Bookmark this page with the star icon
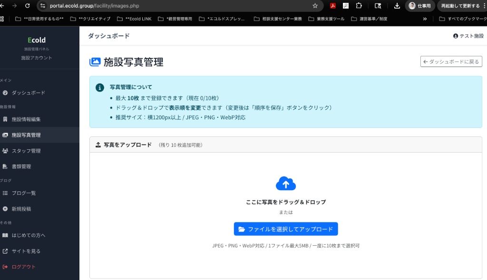This screenshot has width=487, height=280. pyautogui.click(x=315, y=6)
